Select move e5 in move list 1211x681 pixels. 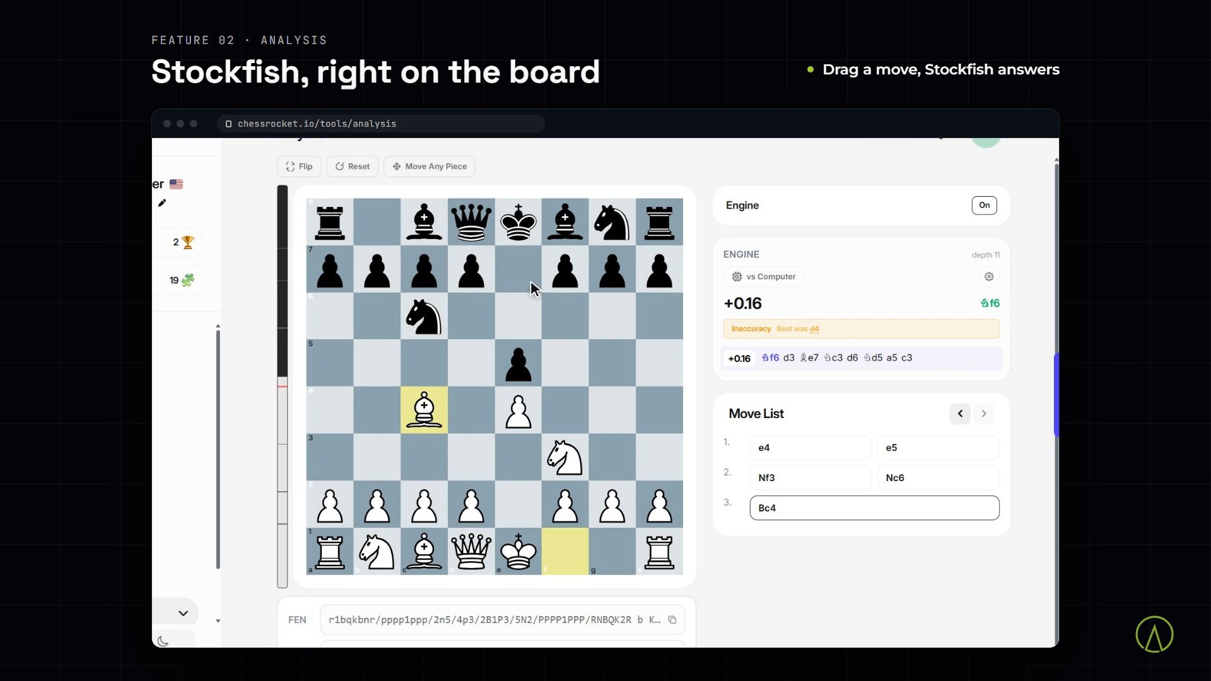[x=938, y=448]
